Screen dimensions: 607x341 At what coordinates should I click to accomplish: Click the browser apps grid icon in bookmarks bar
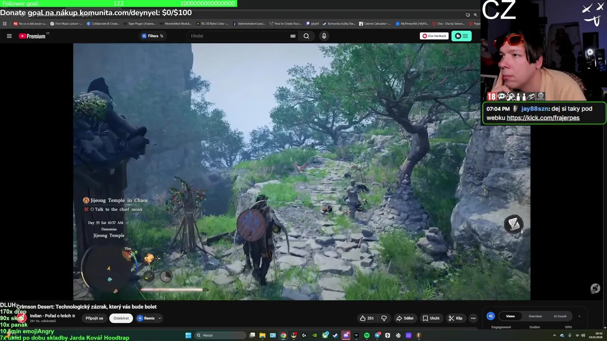(x=5, y=23)
